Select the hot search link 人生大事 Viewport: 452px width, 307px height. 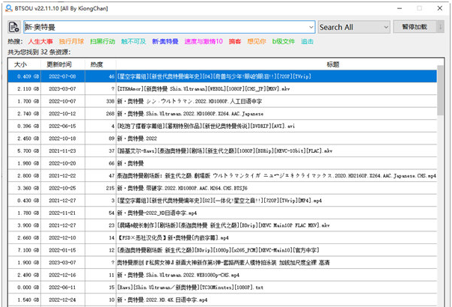(x=40, y=42)
